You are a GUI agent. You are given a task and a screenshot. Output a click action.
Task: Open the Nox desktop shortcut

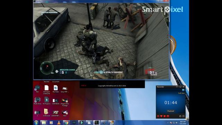click(37, 89)
